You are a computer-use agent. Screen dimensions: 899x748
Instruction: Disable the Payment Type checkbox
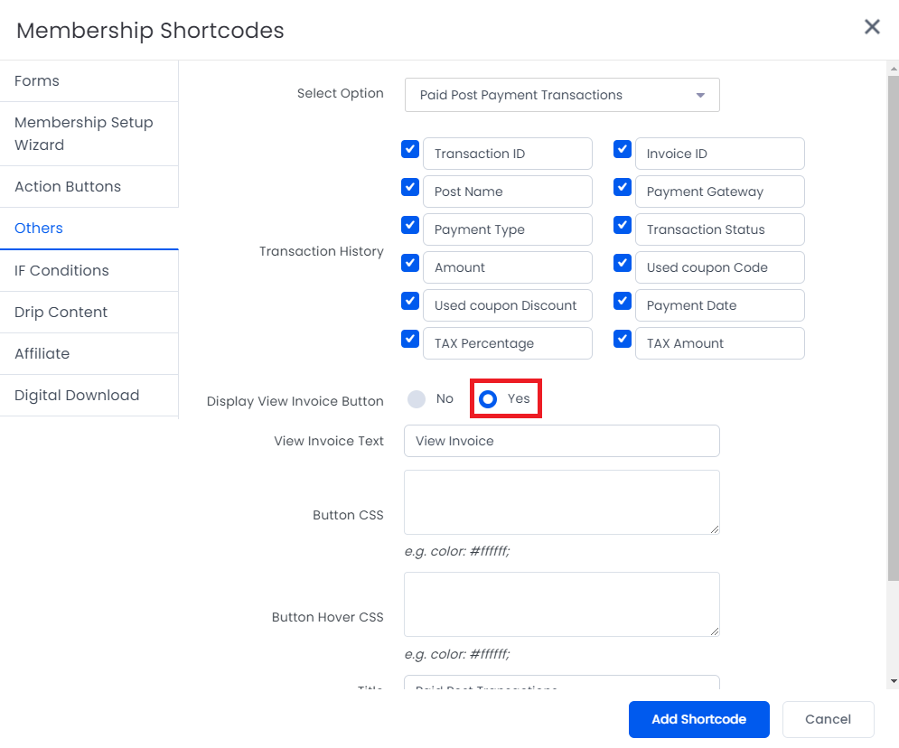click(x=410, y=225)
